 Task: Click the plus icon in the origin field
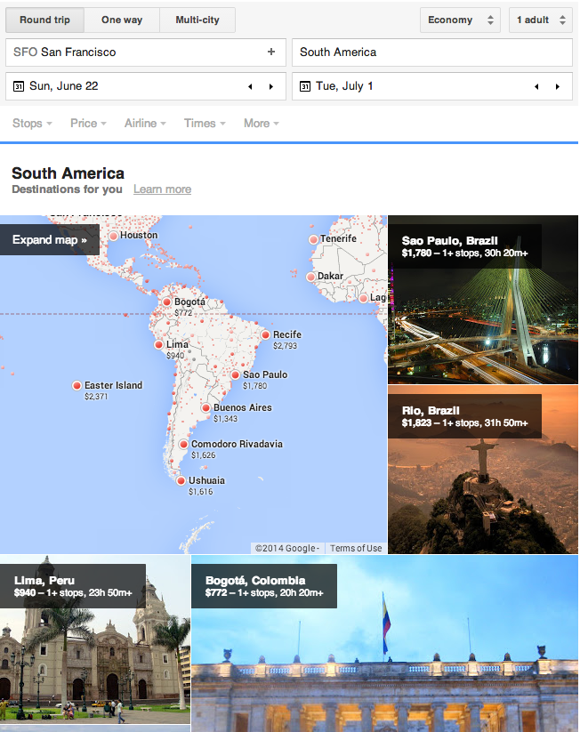pos(271,52)
